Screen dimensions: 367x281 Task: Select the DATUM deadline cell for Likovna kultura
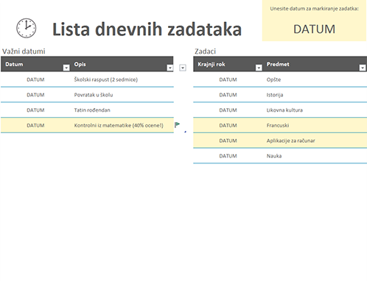[x=228, y=110]
